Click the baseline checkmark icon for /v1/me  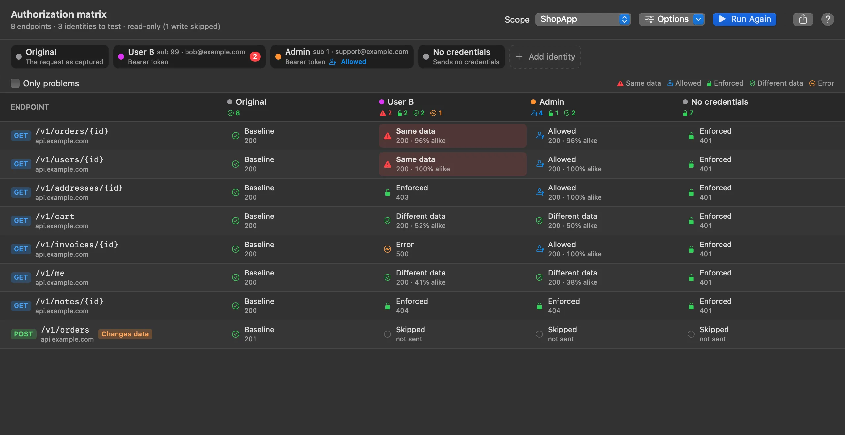coord(236,277)
